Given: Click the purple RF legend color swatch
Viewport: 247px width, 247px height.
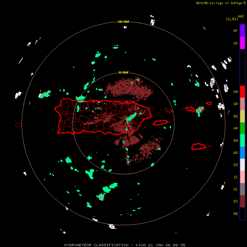Looking at the screenshot, I should click(242, 31).
